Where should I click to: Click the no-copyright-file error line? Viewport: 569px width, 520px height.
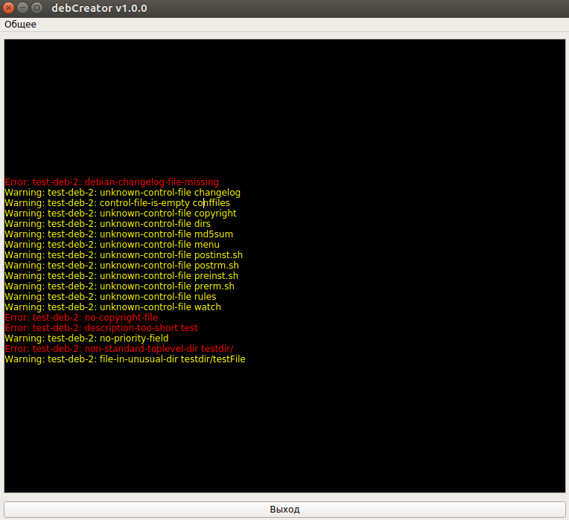tap(81, 318)
